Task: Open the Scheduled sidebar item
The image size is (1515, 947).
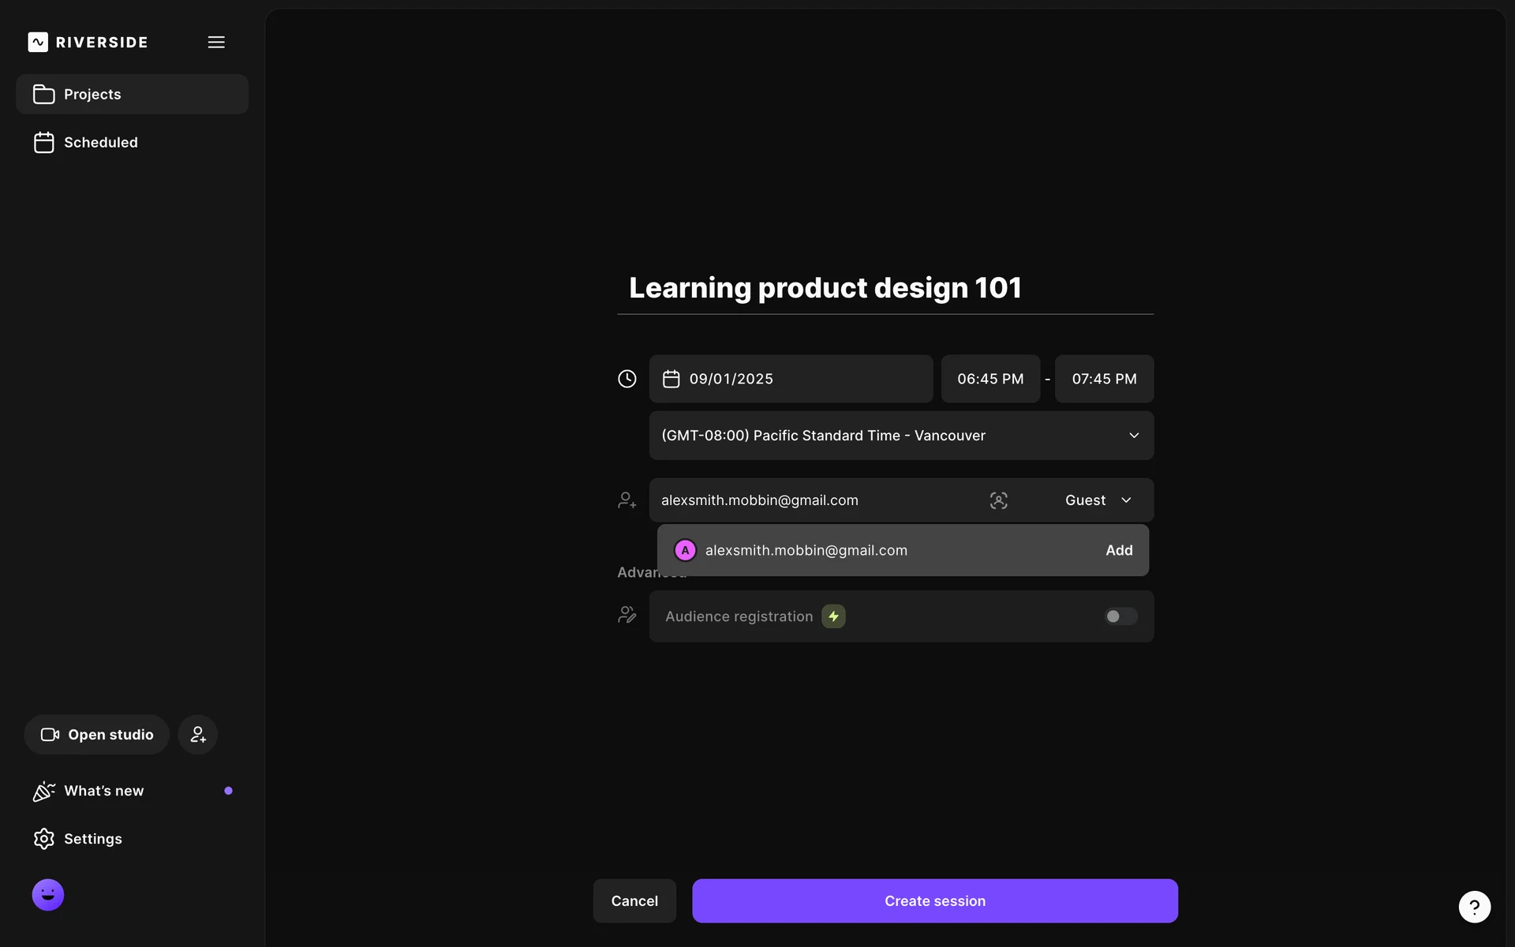Action: click(x=100, y=142)
